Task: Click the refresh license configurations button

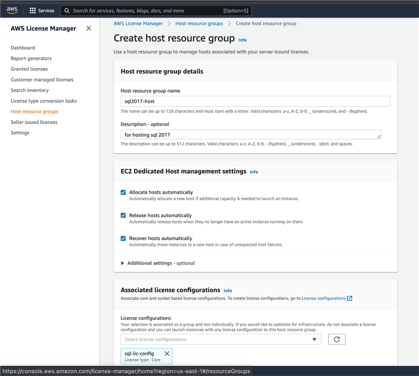Action: (337, 340)
